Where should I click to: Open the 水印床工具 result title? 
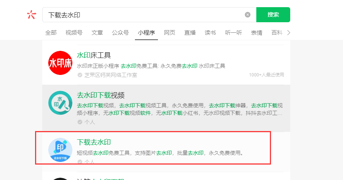(x=94, y=55)
